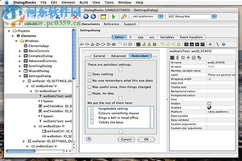The height and width of the screenshot is (161, 242).
Task: Click the green play (run) icon
Action: (114, 17)
